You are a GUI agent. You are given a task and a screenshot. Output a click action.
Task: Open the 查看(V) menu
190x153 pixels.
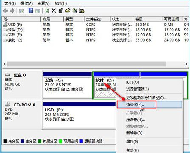click(x=43, y=3)
